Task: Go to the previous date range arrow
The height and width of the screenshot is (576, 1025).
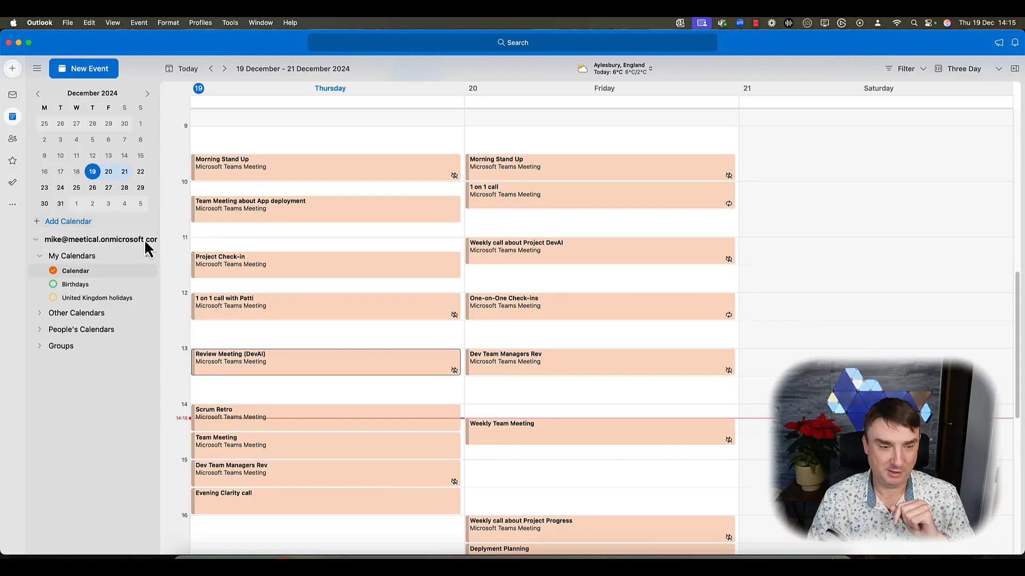Action: click(x=211, y=69)
